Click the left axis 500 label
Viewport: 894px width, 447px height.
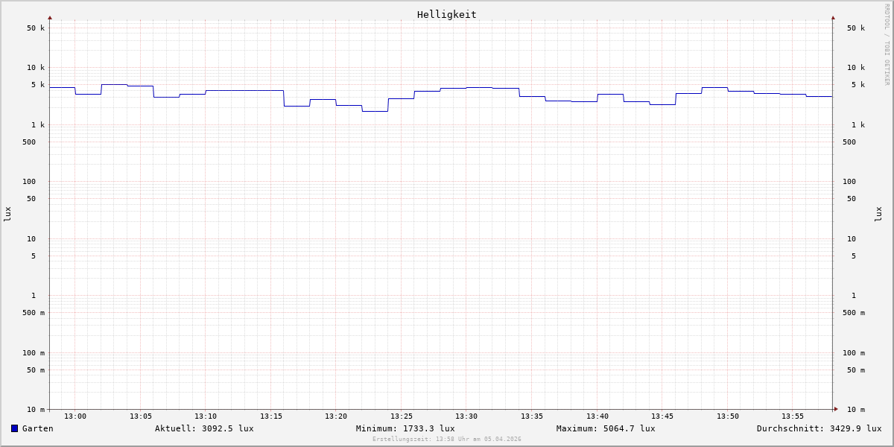29,142
